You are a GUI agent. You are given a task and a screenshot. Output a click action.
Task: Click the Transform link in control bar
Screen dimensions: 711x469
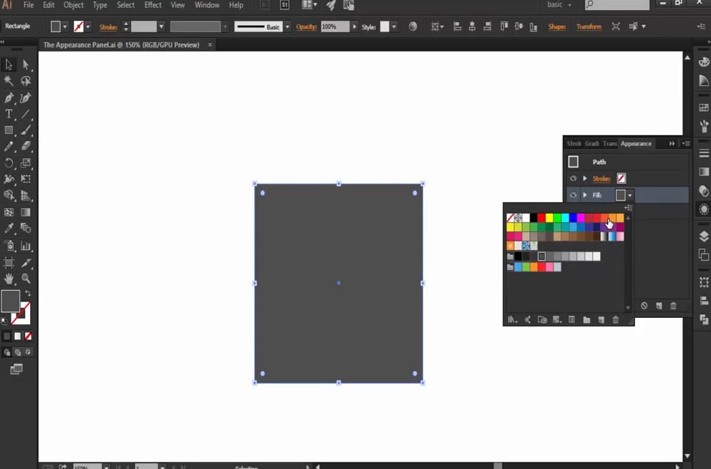(589, 26)
